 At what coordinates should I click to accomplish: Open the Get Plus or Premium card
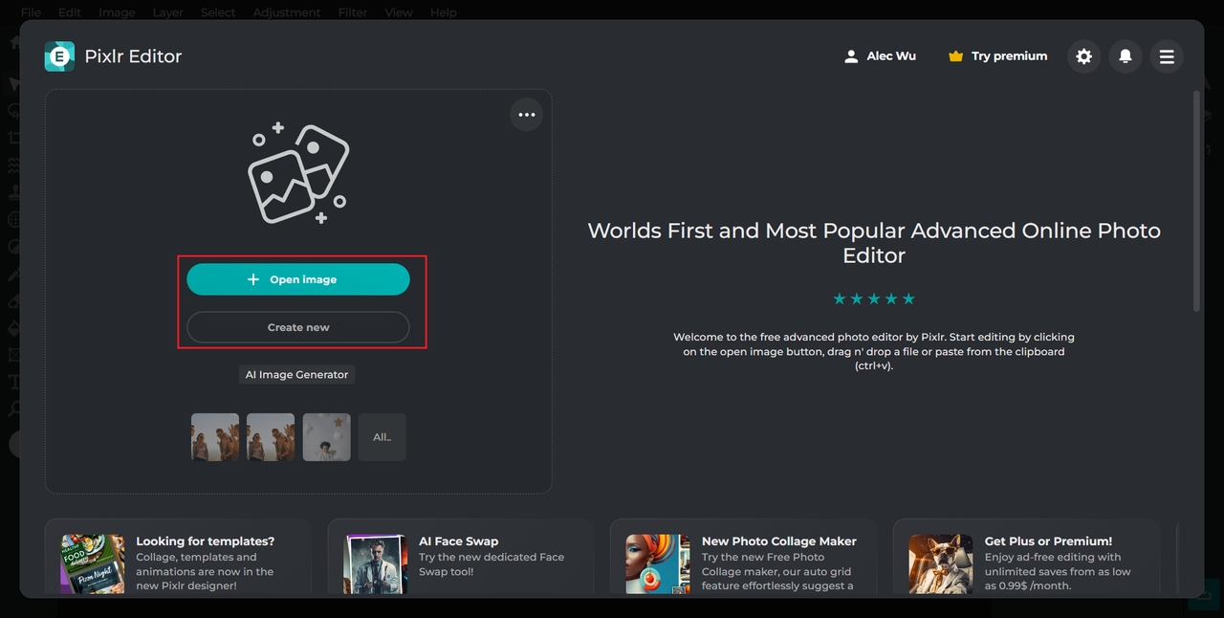click(x=1027, y=559)
